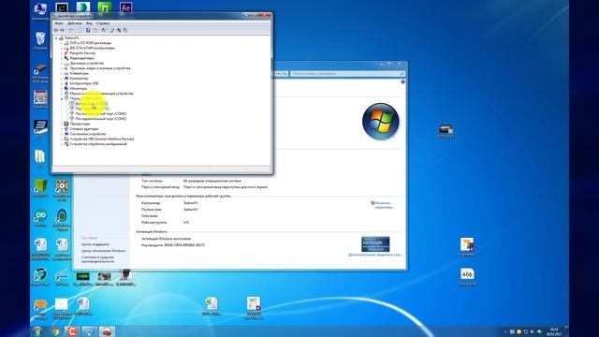This screenshot has height=337, width=599.
Task: Select Устройства обработки изображений tree item
Action: tap(98, 144)
